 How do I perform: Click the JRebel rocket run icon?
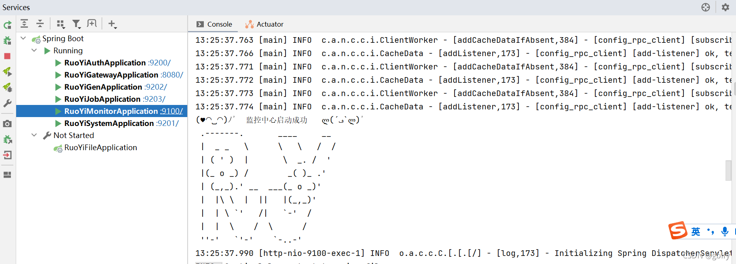(7, 72)
